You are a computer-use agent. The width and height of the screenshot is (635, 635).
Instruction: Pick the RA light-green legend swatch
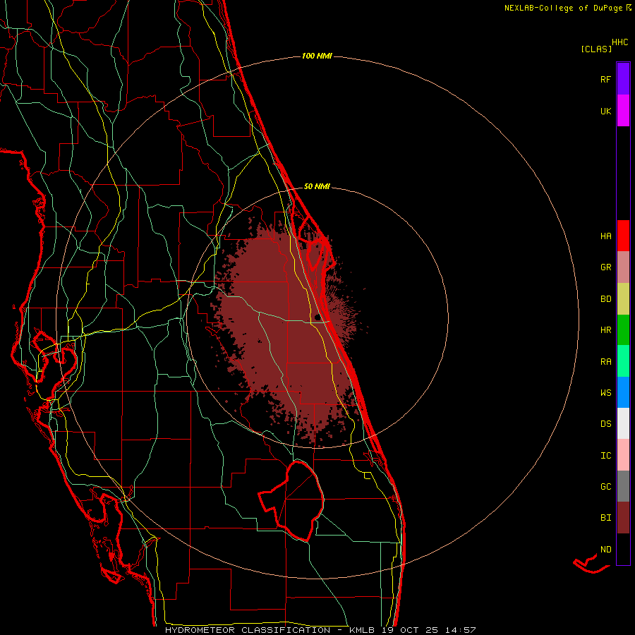pos(623,361)
